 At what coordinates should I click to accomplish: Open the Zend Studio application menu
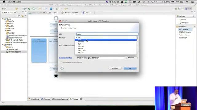(x=15, y=2)
